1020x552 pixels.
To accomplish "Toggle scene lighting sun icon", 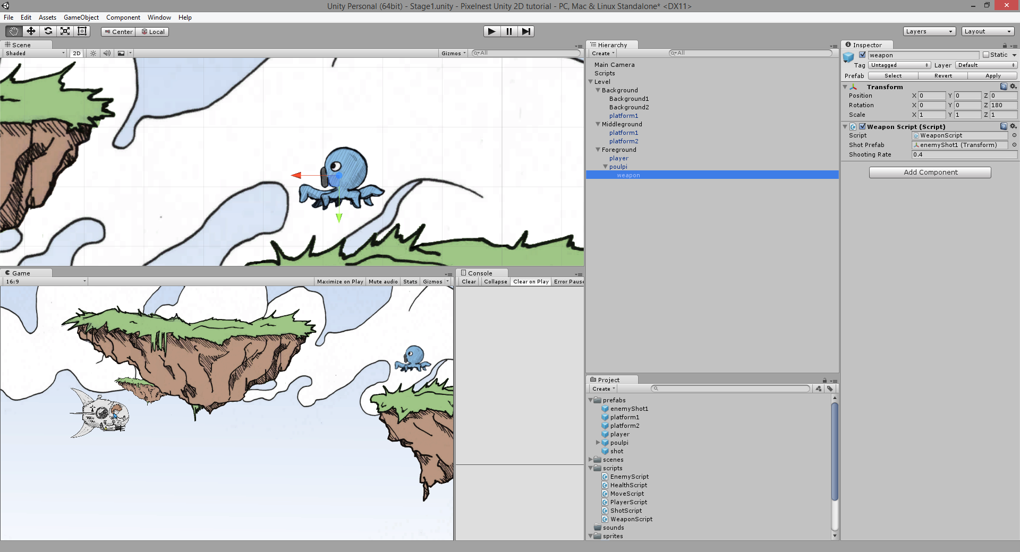I will tap(93, 53).
